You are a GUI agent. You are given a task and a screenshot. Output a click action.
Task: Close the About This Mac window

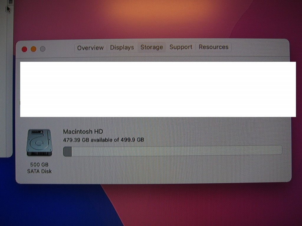[x=24, y=49]
